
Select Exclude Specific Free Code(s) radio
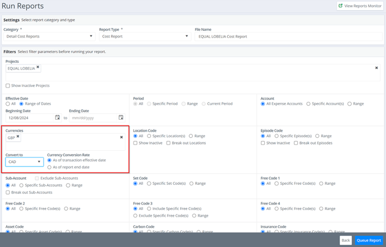click(135, 216)
